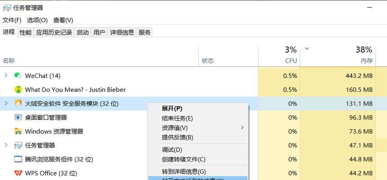387x180 pixels.
Task: Select the 任务管理器 process name in list
Action: (x=40, y=145)
